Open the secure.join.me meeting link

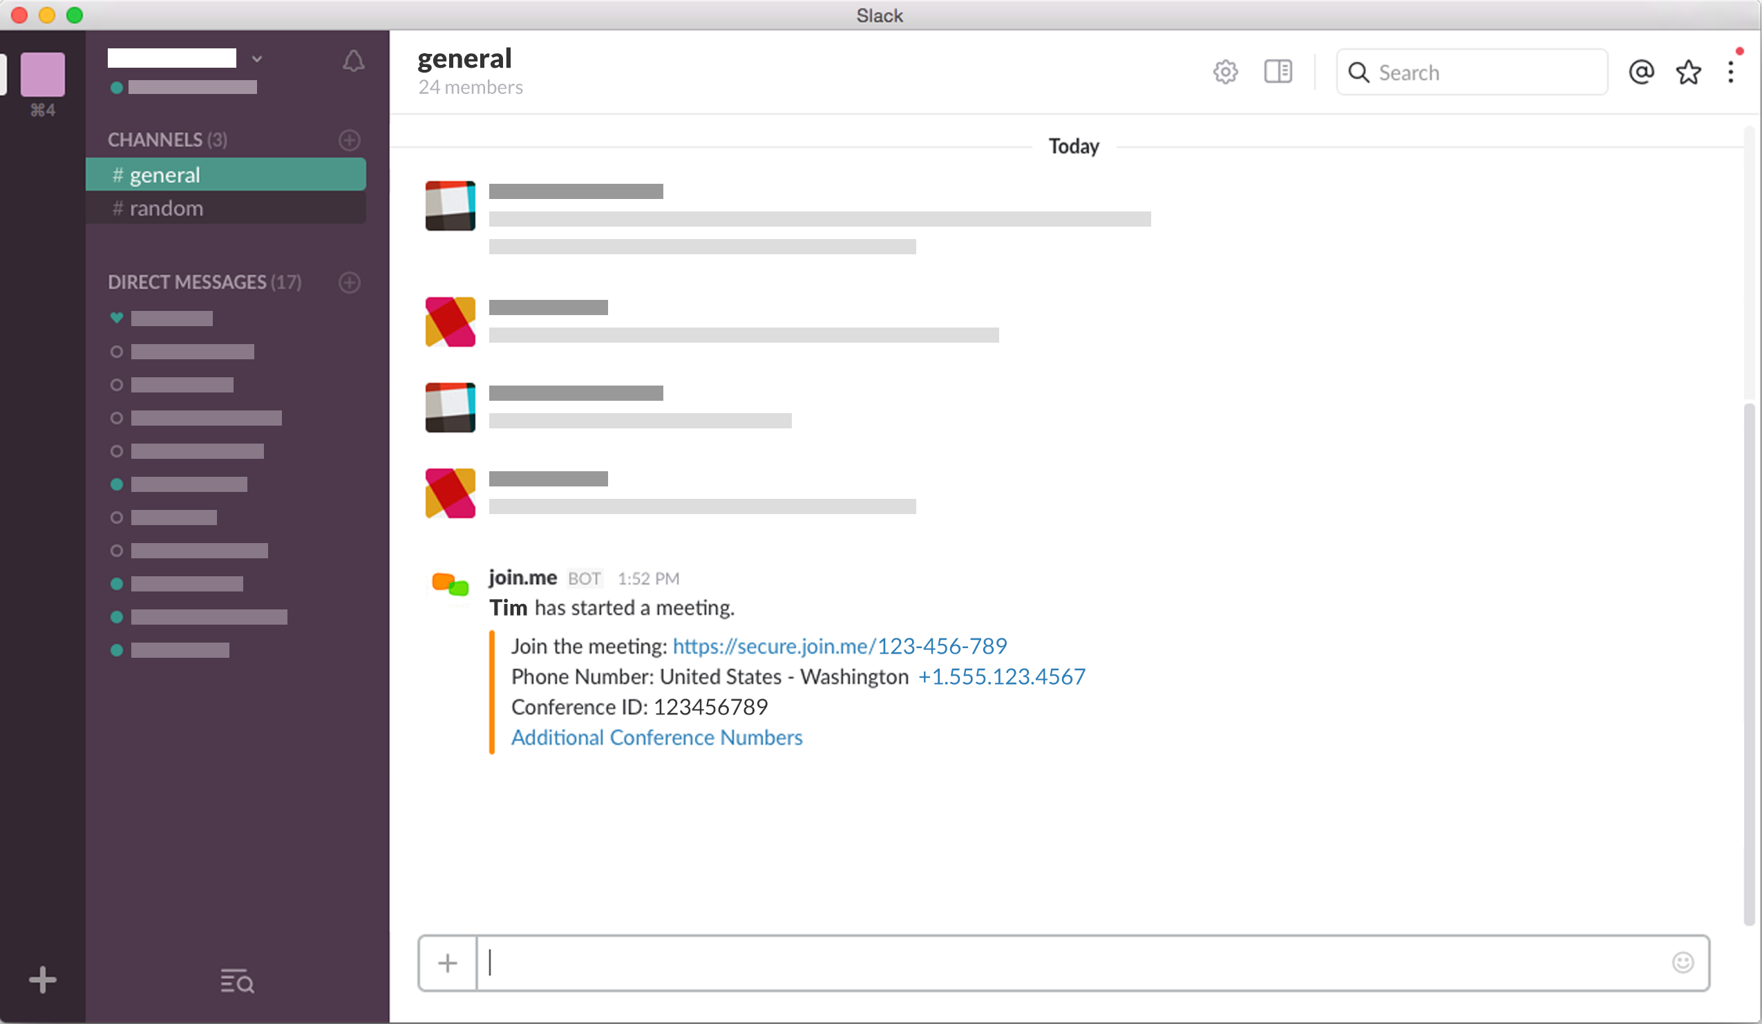pos(839,646)
